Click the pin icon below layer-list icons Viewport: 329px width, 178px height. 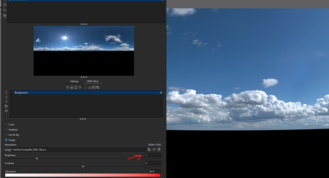pos(6,111)
